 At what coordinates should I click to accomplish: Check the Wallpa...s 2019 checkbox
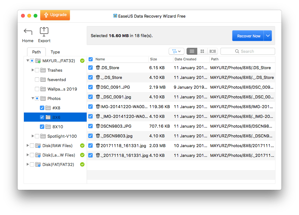pyautogui.click(x=37, y=89)
